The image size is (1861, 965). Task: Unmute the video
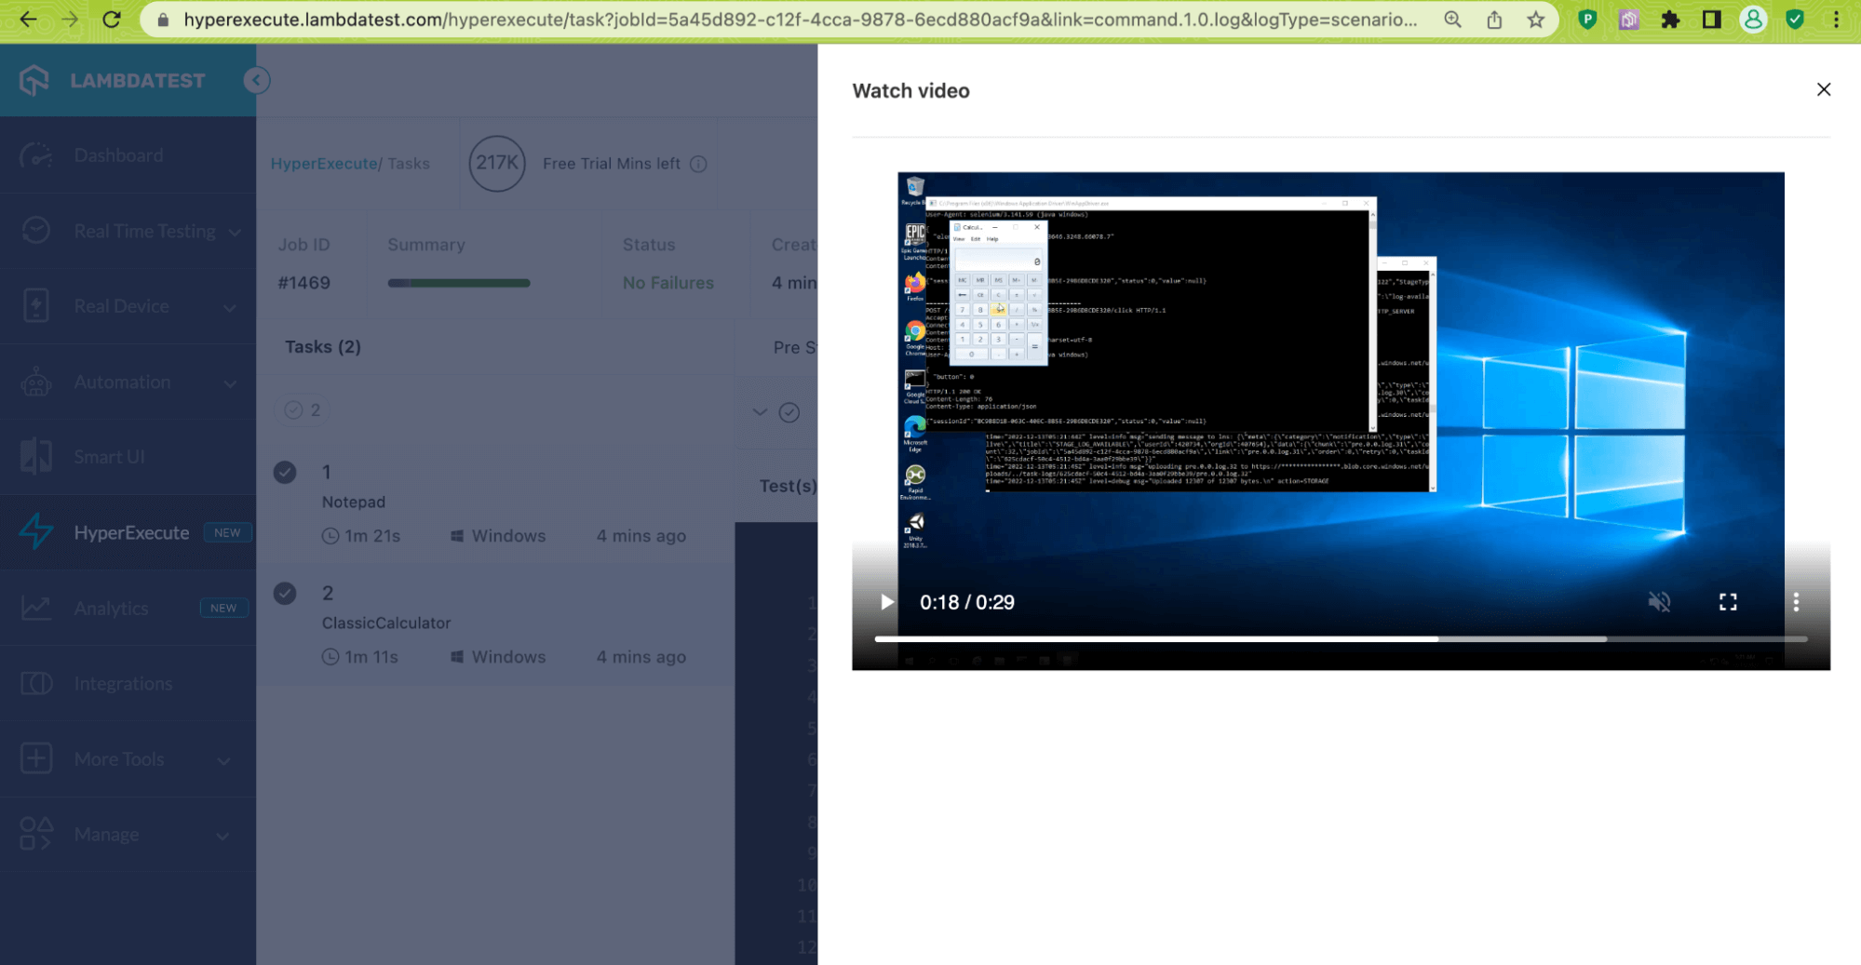point(1659,602)
